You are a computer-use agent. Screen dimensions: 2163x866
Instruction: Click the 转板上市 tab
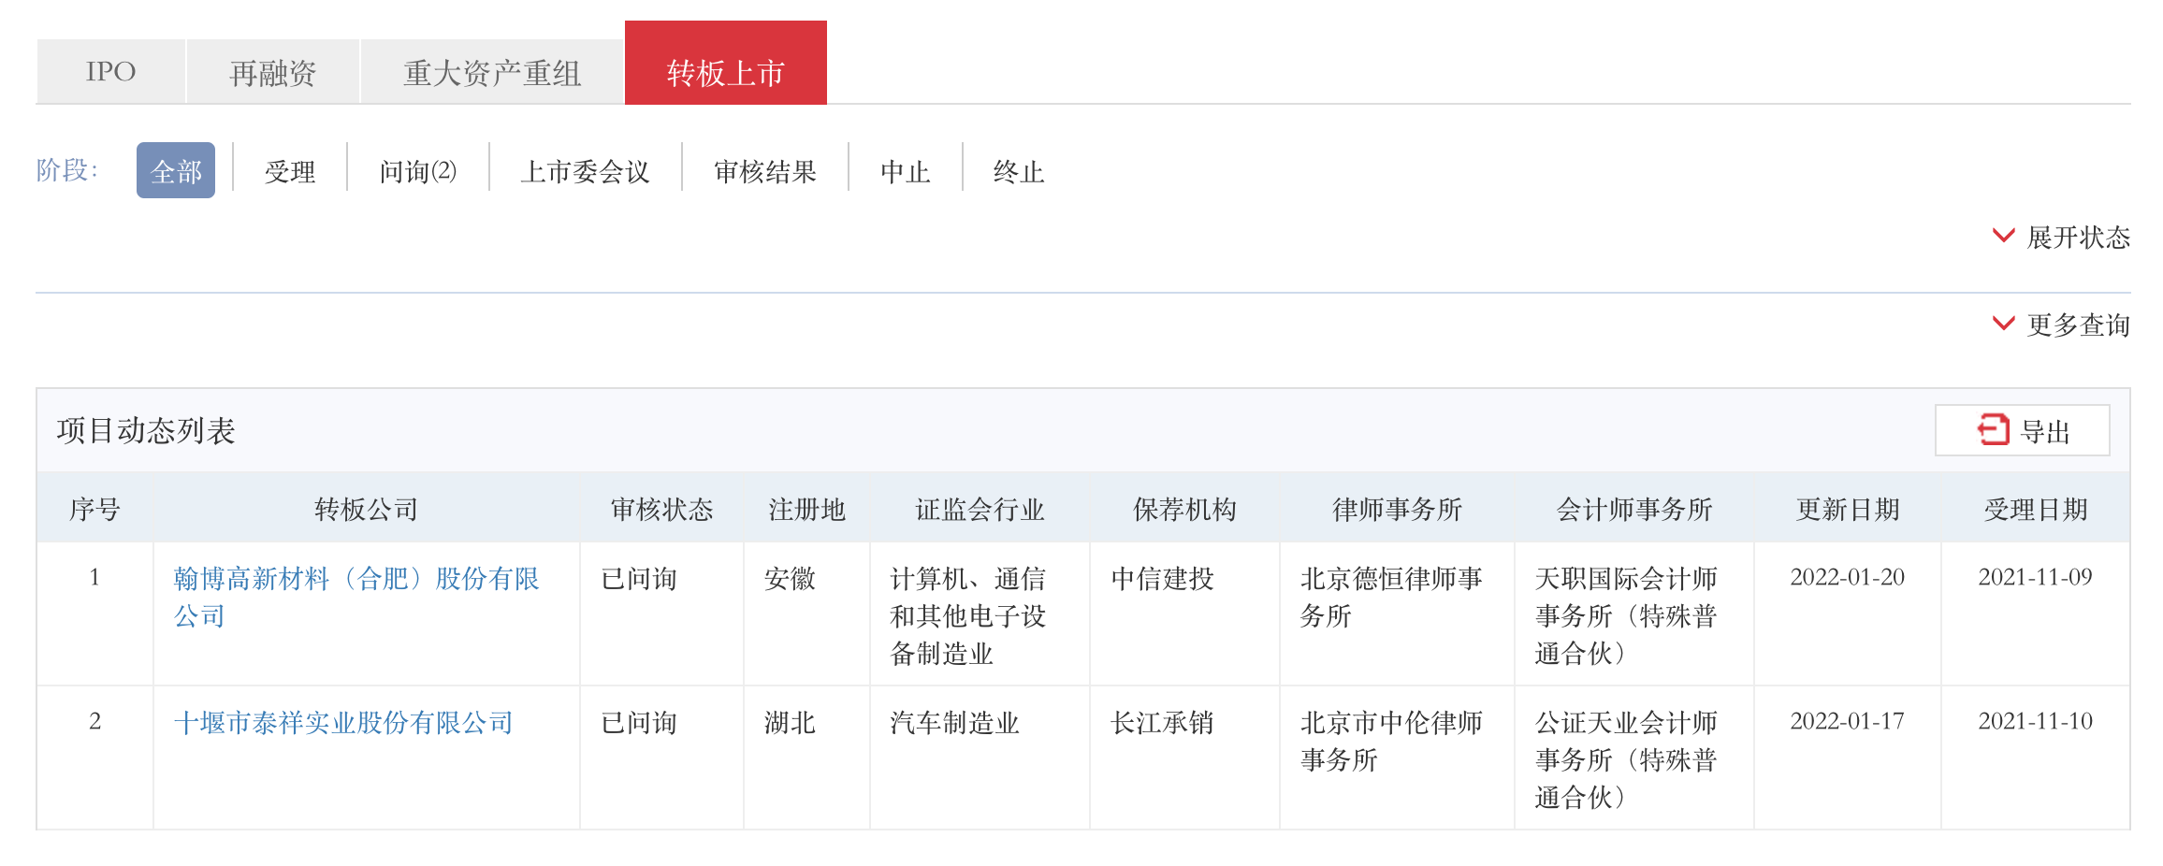(725, 72)
